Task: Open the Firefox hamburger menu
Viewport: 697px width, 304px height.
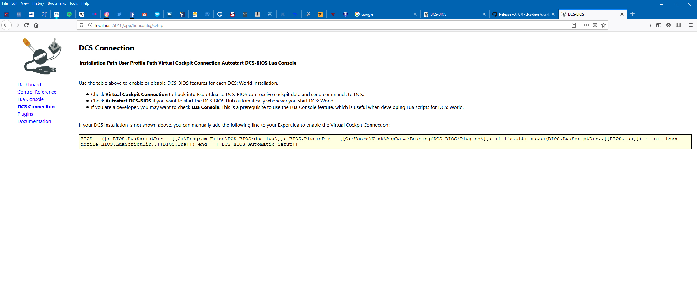Action: 691,25
